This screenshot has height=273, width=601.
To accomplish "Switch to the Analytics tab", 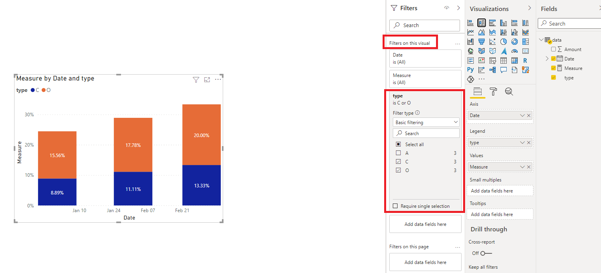I will click(509, 92).
